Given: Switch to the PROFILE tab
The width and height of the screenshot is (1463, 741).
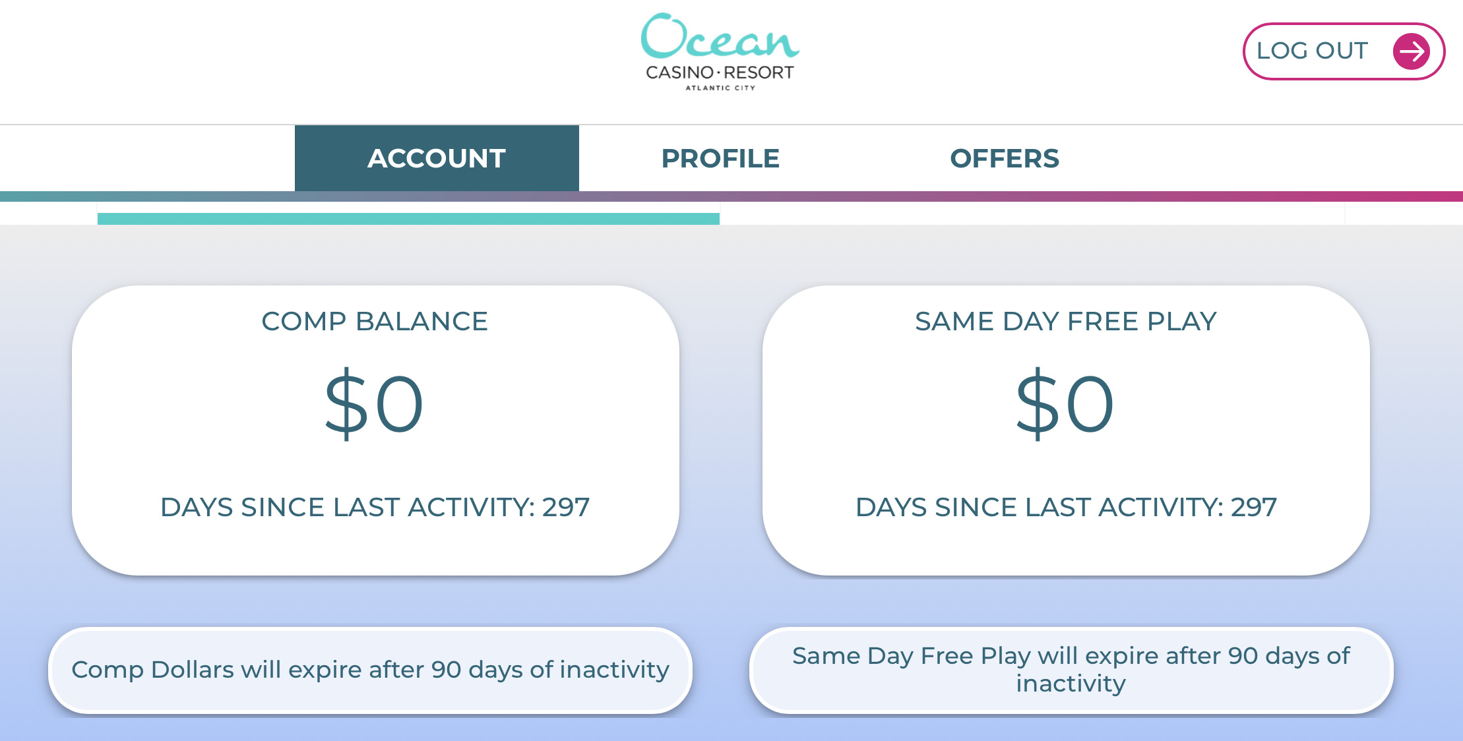Looking at the screenshot, I should [720, 158].
